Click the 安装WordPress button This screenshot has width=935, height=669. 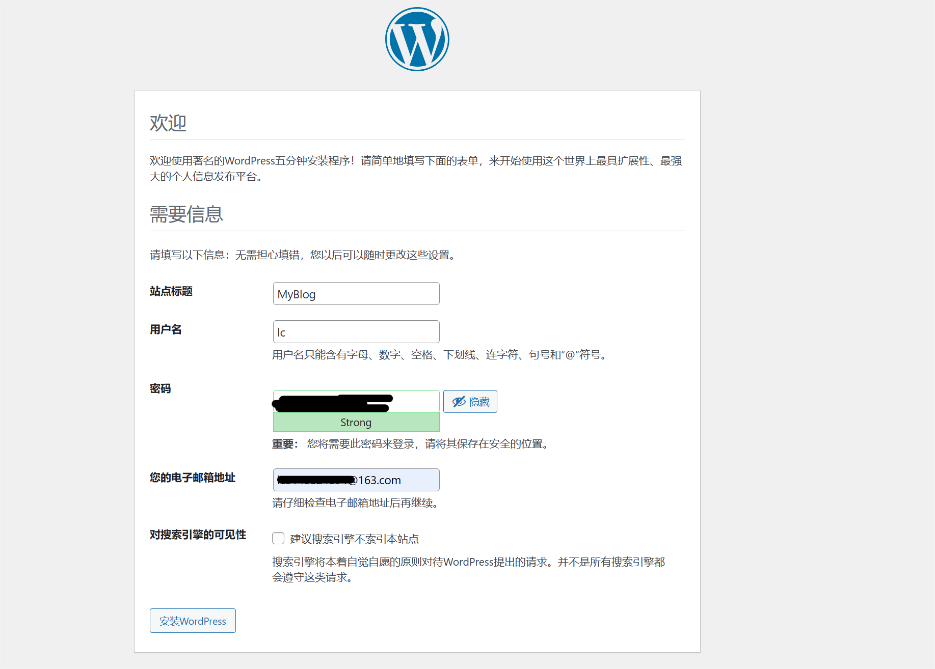click(x=193, y=621)
